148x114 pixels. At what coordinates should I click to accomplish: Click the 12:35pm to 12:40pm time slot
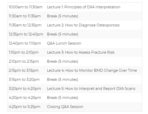26,34
